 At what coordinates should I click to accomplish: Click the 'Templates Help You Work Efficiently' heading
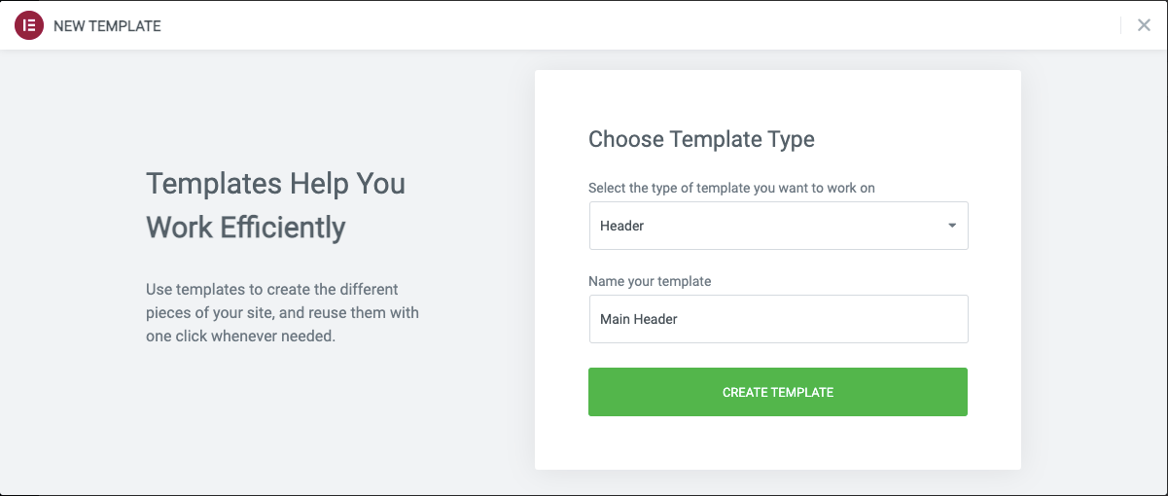(x=275, y=204)
